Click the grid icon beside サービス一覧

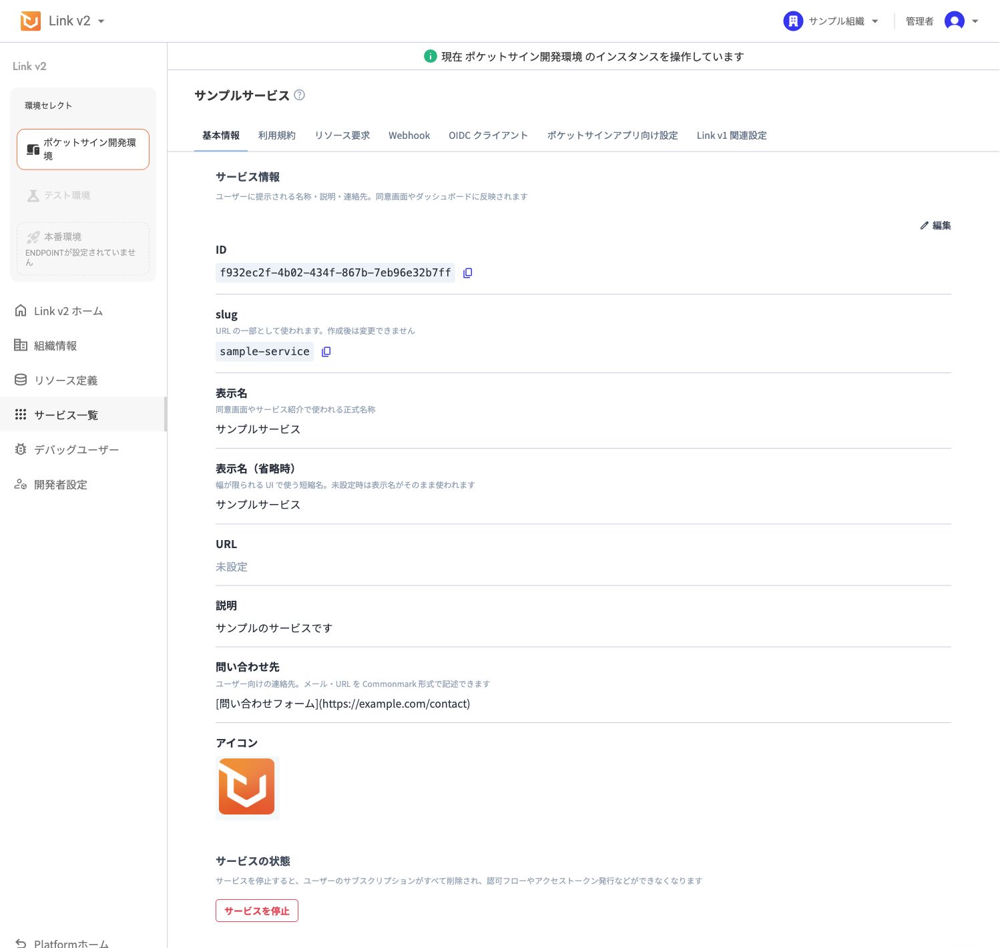[x=21, y=415]
